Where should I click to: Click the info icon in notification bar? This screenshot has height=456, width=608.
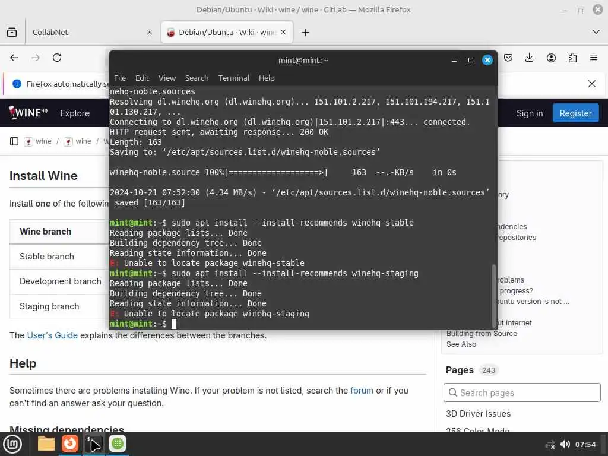pyautogui.click(x=17, y=84)
